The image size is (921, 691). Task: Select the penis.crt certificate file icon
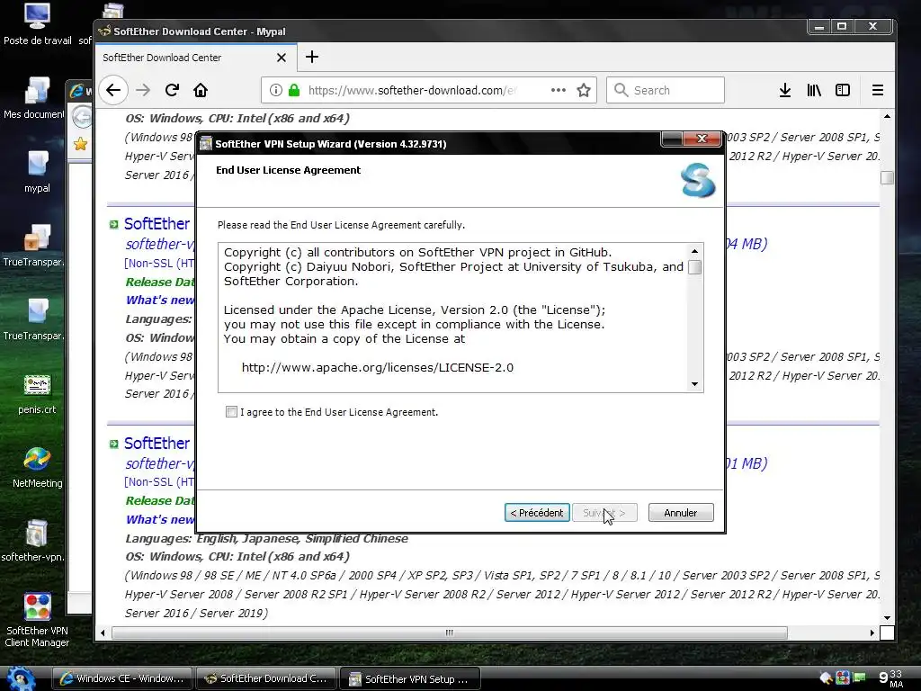point(37,394)
